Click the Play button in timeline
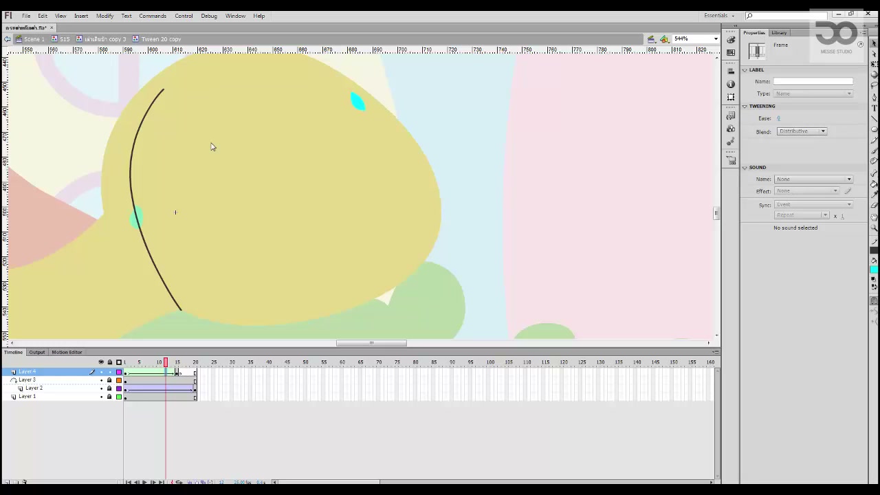The image size is (880, 495). (x=144, y=483)
